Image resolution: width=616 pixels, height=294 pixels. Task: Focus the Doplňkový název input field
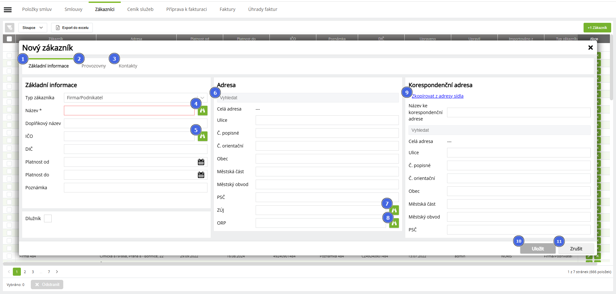136,123
